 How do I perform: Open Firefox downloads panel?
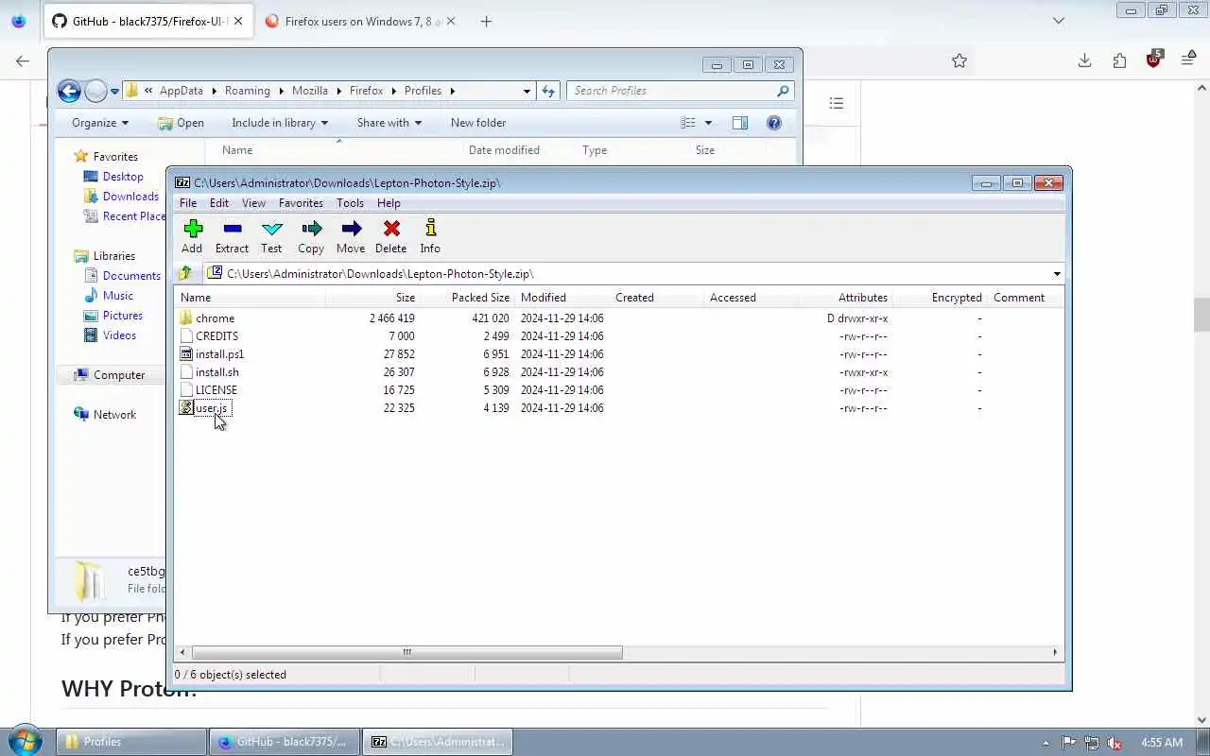(x=1084, y=60)
